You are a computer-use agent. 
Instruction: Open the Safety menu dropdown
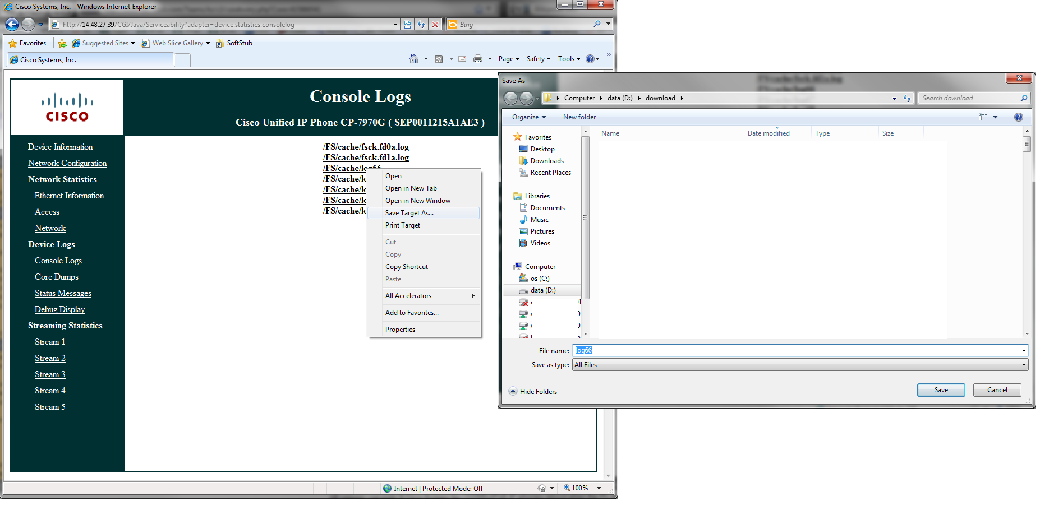coord(539,59)
